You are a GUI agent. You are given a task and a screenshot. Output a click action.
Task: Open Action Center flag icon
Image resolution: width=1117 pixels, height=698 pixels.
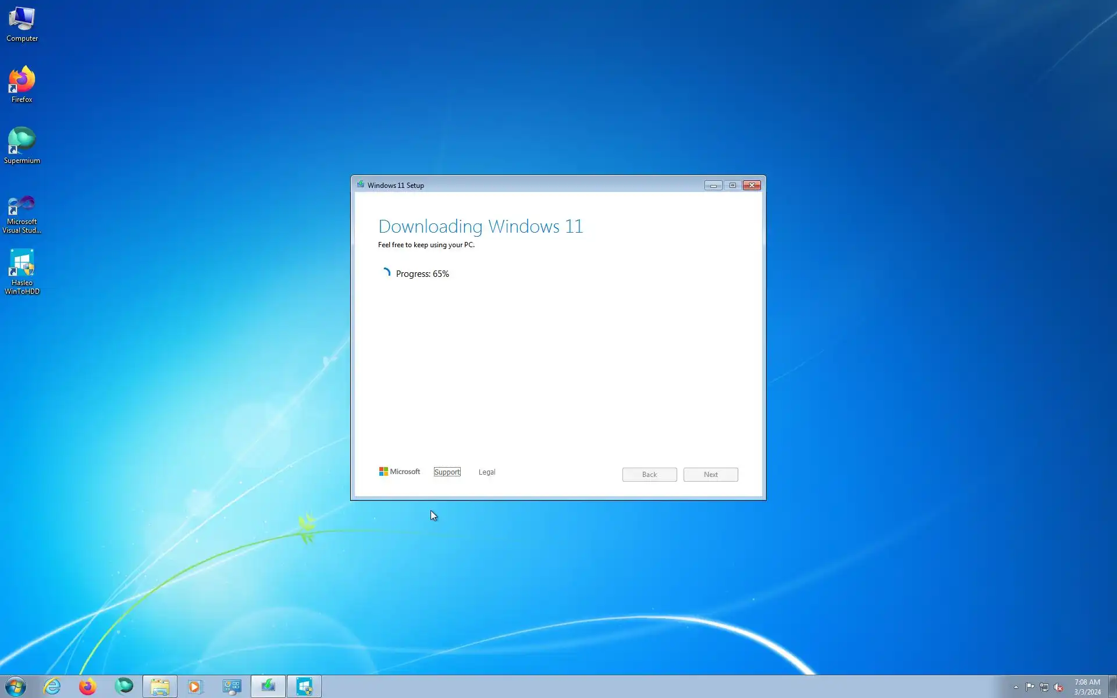1030,687
